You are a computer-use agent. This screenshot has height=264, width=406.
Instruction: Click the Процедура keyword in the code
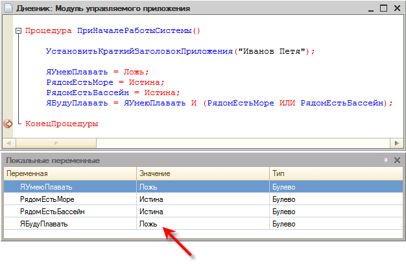coord(49,31)
